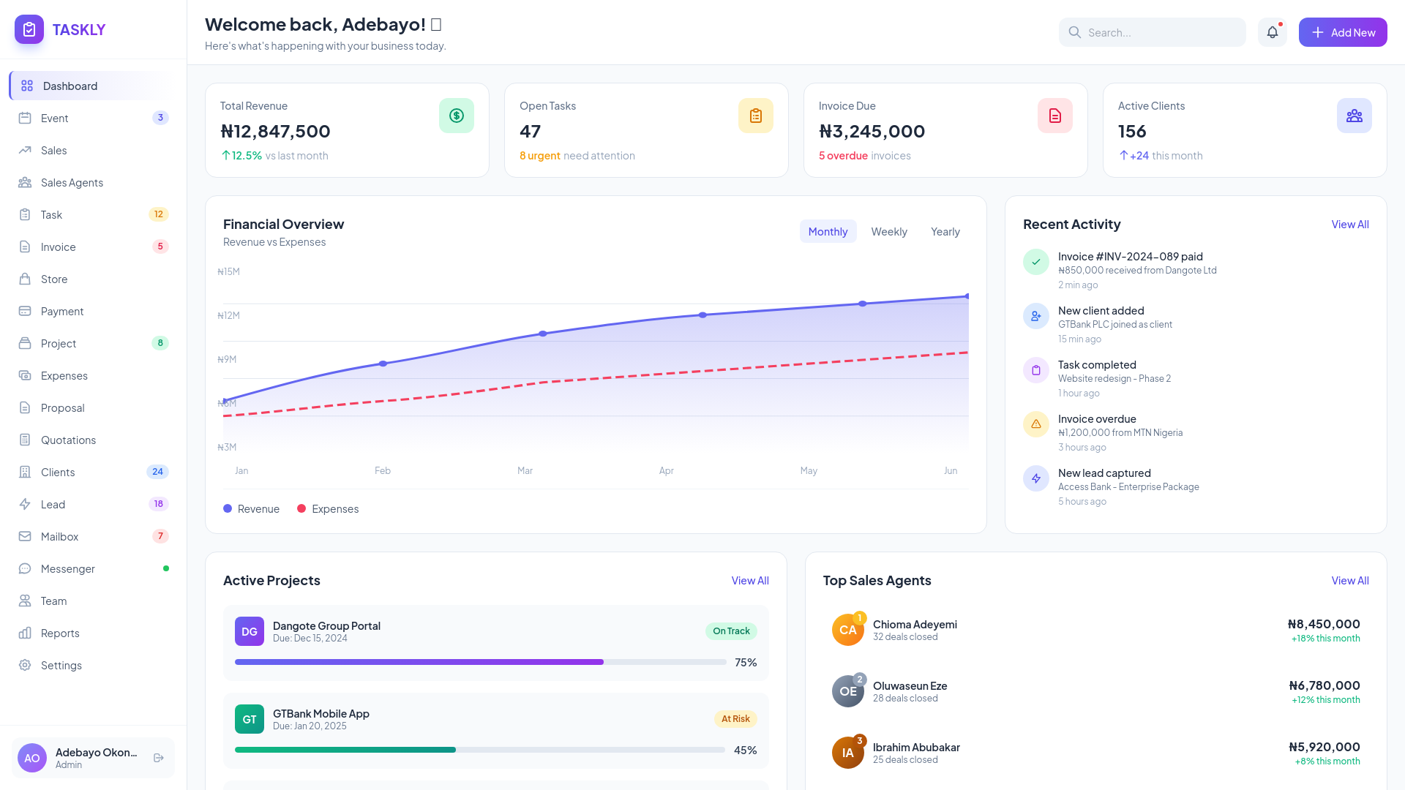Click the Taskly logo icon
The width and height of the screenshot is (1405, 790).
pos(29,29)
